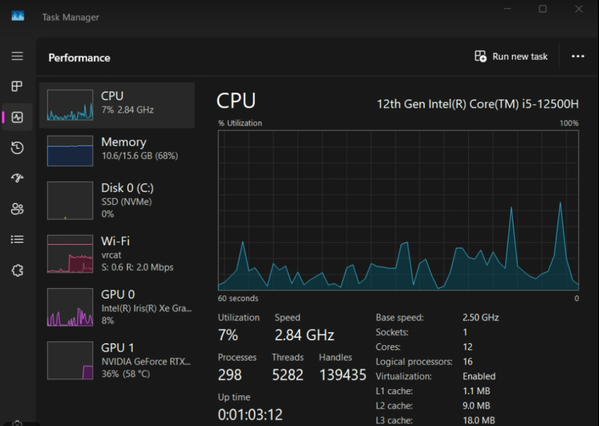Click the 298 processes value
599x426 pixels.
pyautogui.click(x=230, y=375)
